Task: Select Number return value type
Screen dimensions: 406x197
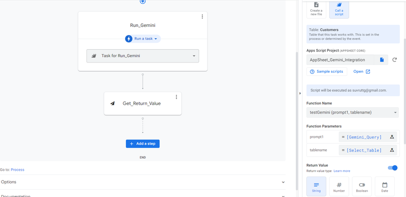Action: pos(339,186)
